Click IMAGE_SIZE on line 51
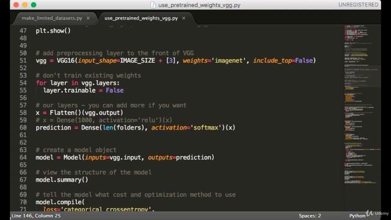Viewport: 391px width, 220px height. [x=137, y=61]
